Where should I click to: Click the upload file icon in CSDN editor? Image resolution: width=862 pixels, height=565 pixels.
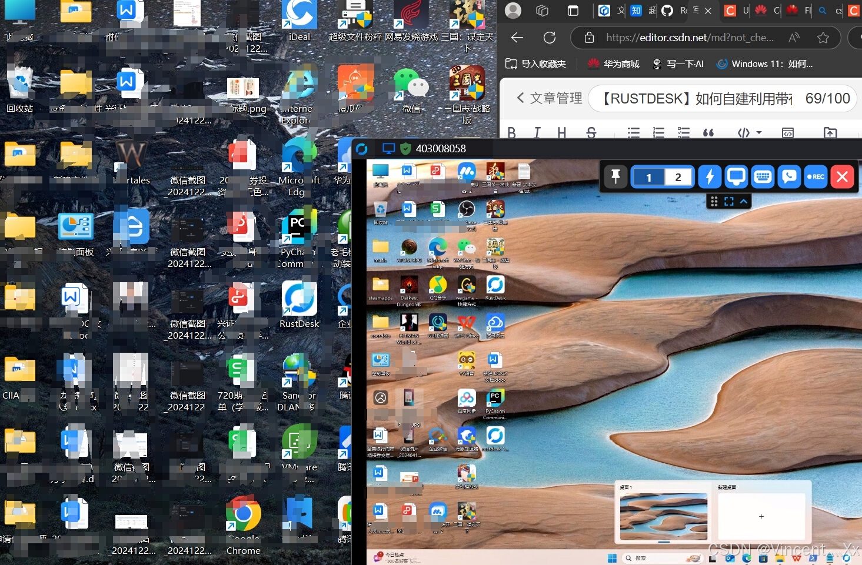tap(830, 133)
